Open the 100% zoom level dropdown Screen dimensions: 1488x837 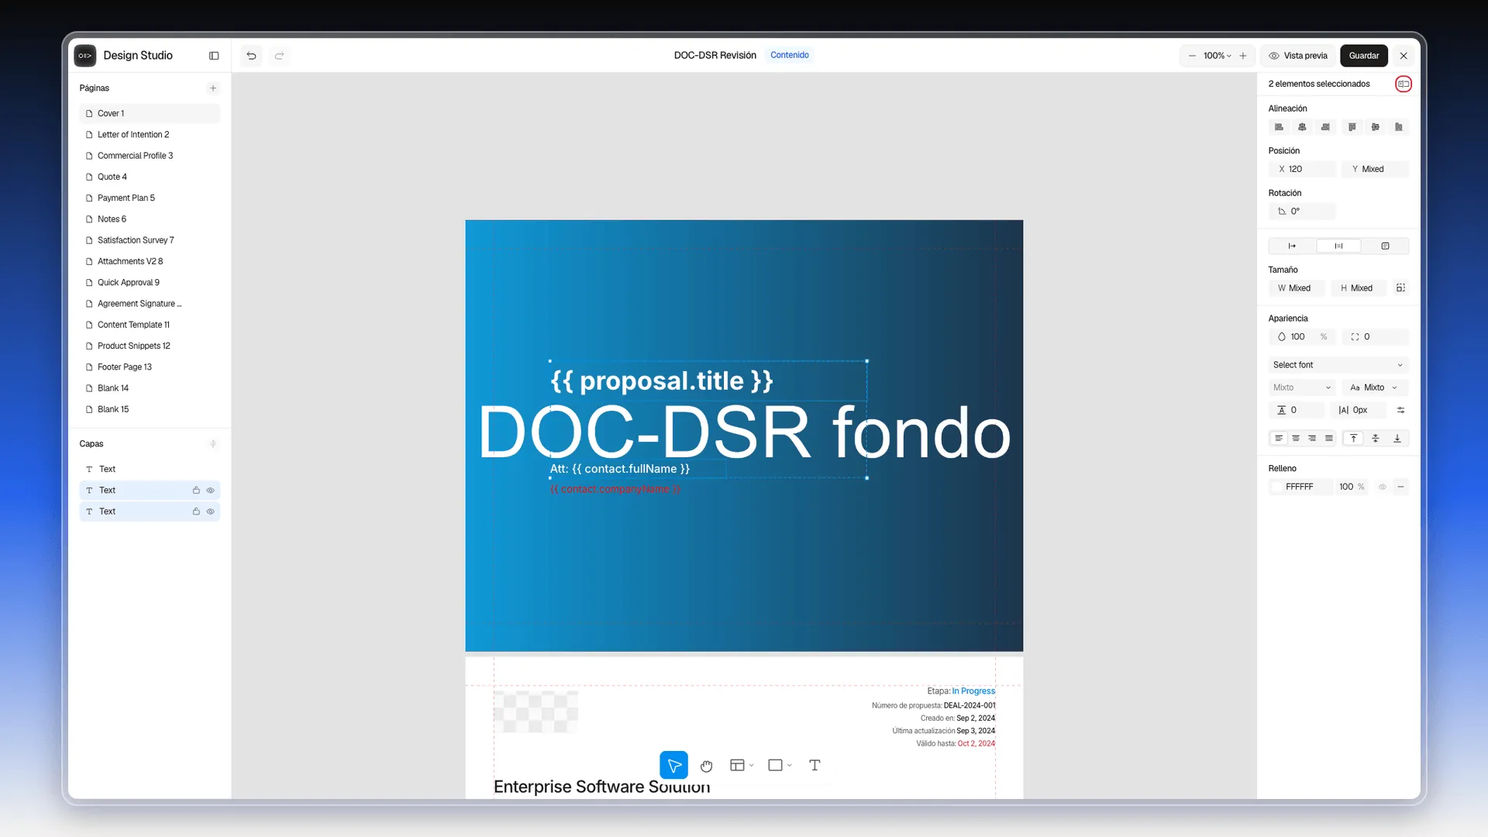pos(1217,56)
